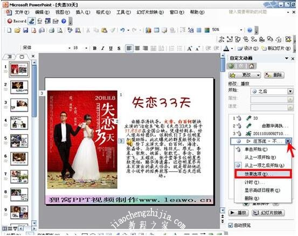Open the 设计 design pane
Image resolution: width=298 pixels, height=236 pixels.
pyautogui.click(x=248, y=48)
